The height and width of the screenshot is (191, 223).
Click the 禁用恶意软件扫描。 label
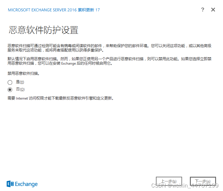coord(24,73)
